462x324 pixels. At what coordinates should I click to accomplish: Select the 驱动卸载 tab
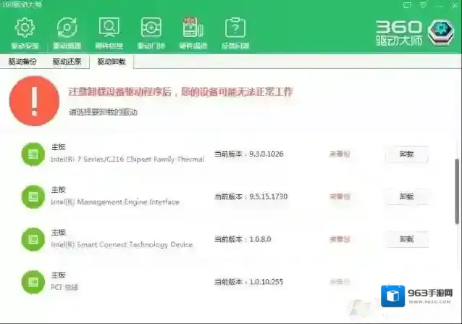click(112, 62)
